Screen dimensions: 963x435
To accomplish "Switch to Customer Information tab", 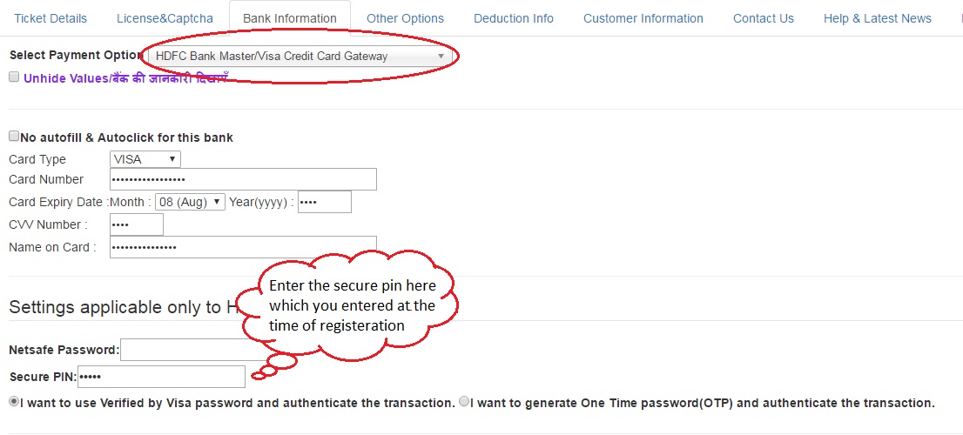I will (x=643, y=18).
